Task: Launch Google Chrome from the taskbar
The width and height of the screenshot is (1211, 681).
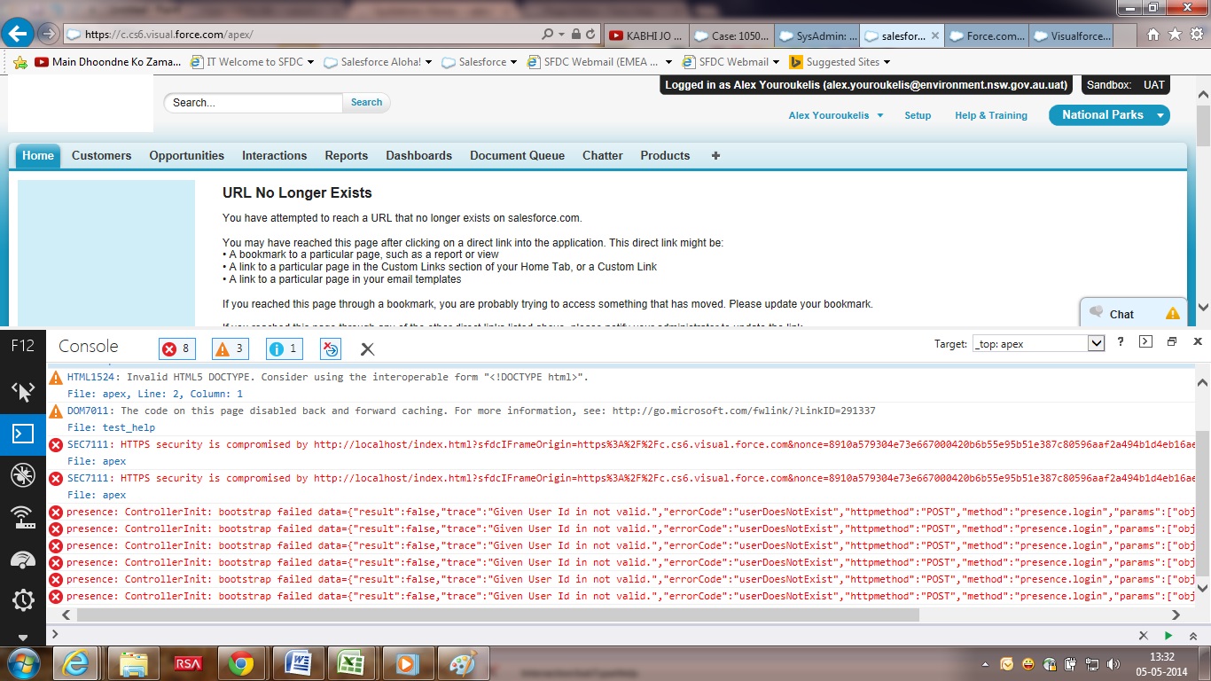Action: (x=240, y=663)
